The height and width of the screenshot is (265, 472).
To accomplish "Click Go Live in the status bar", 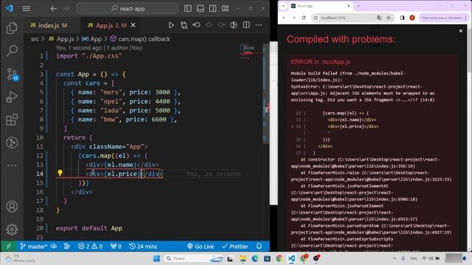I will tap(201, 247).
